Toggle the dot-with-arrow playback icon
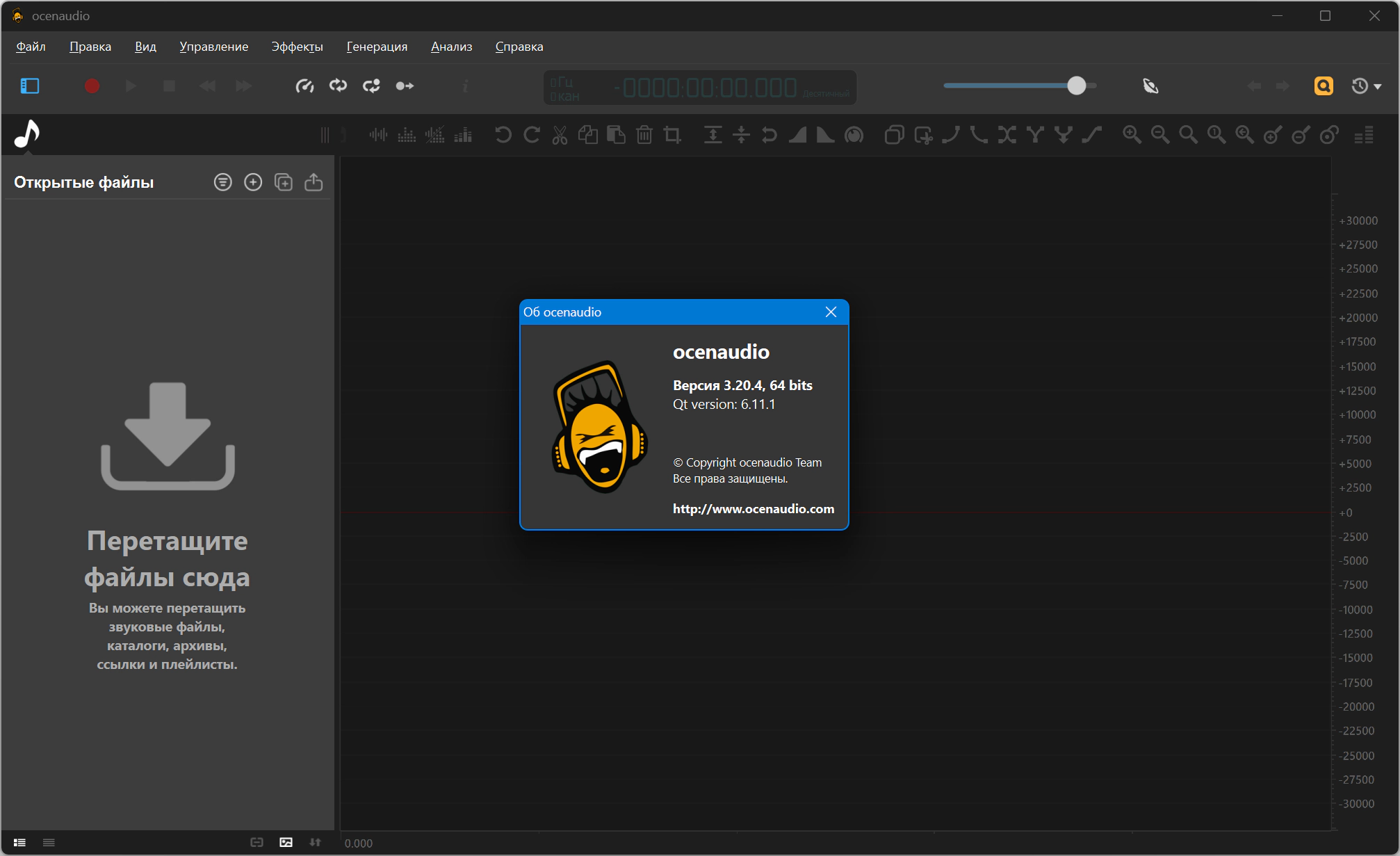Image resolution: width=1400 pixels, height=856 pixels. tap(405, 86)
